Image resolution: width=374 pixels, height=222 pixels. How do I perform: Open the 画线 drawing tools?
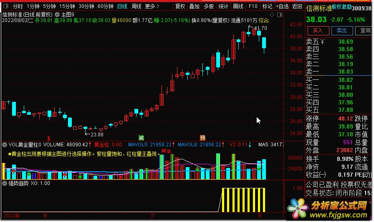tap(238, 6)
